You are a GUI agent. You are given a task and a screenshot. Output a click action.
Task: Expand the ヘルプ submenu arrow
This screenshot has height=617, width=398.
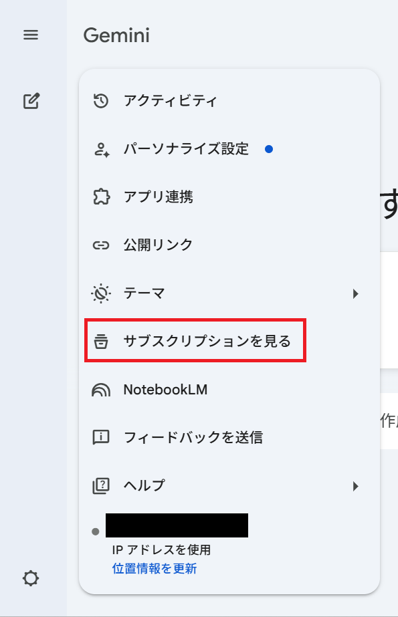[355, 485]
